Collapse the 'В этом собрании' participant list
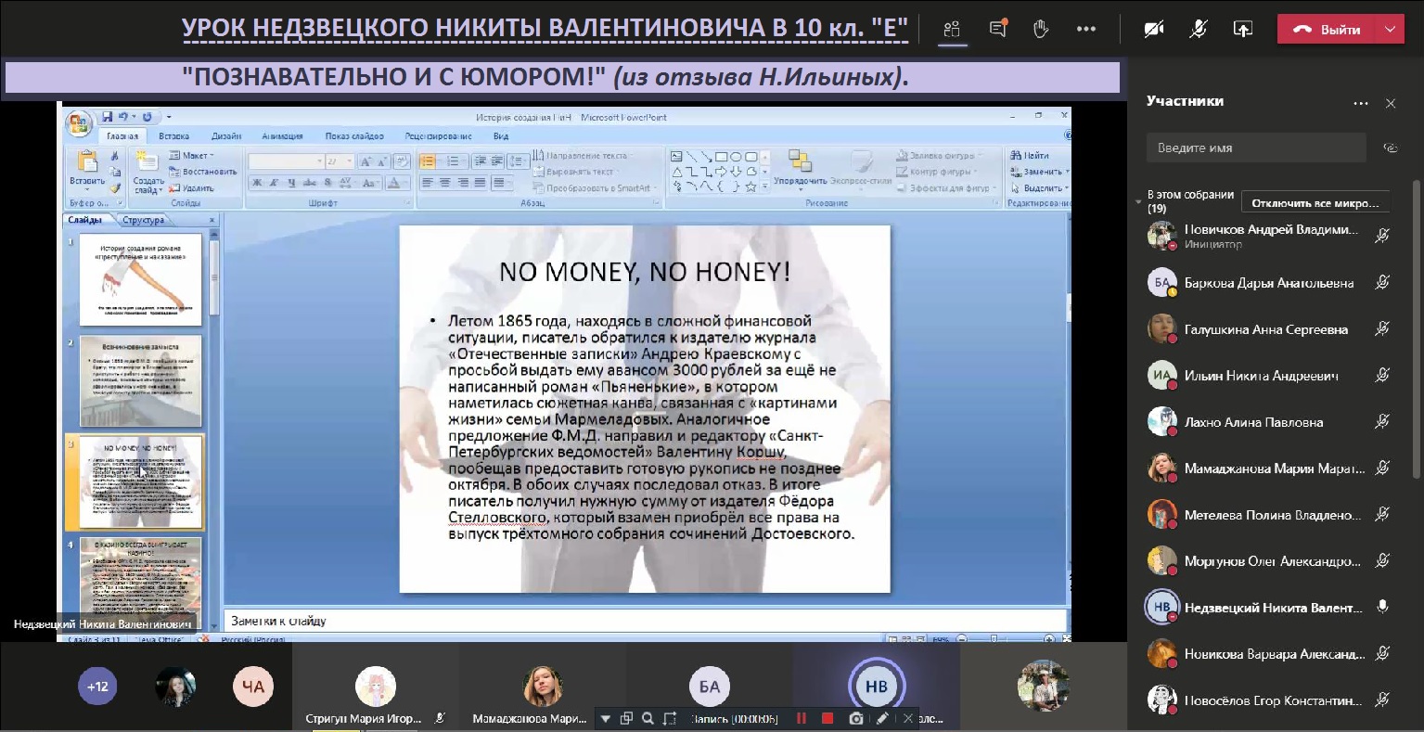Image resolution: width=1424 pixels, height=732 pixels. click(x=1138, y=201)
